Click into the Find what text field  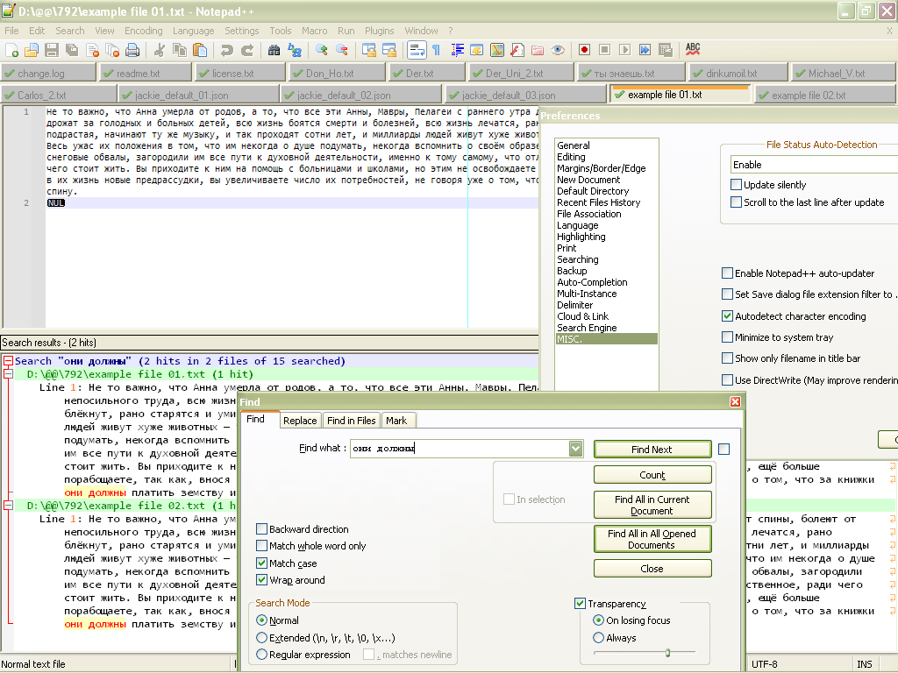460,449
